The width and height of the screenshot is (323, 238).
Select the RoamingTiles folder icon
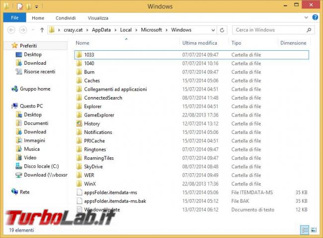pyautogui.click(x=79, y=158)
